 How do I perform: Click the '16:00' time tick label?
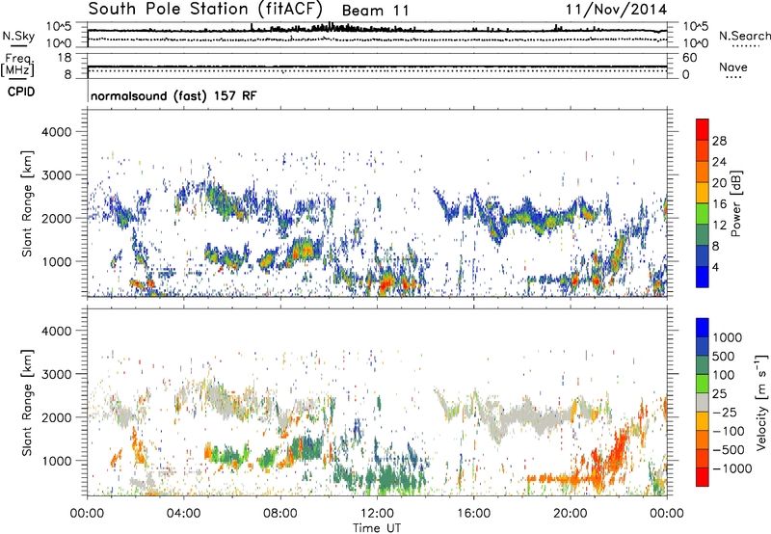pos(473,514)
